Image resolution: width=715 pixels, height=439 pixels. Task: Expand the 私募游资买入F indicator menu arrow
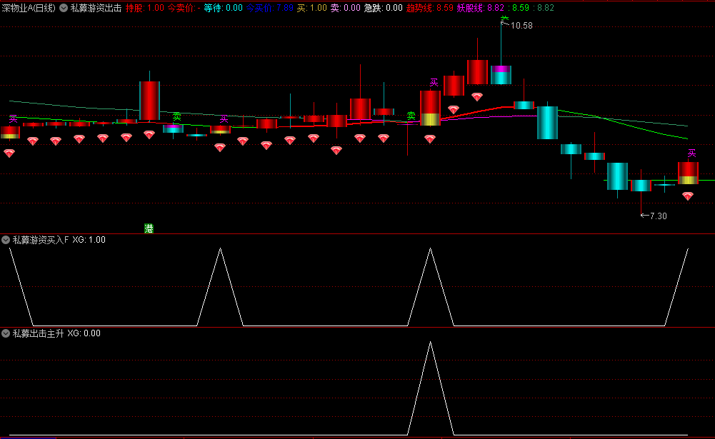click(x=6, y=240)
